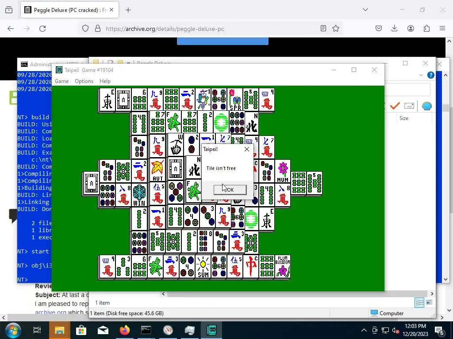
Task: Open the Game menu in Taipei
Action: point(62,81)
